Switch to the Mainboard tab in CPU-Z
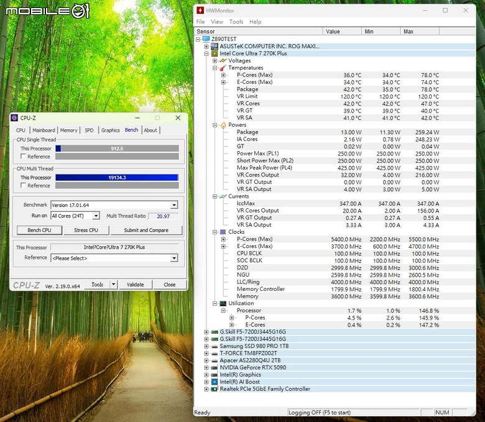This screenshot has height=422, width=485. (44, 130)
